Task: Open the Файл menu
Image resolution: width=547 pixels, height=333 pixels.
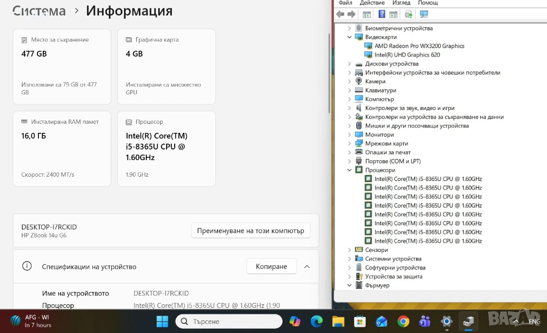Action: (x=345, y=3)
